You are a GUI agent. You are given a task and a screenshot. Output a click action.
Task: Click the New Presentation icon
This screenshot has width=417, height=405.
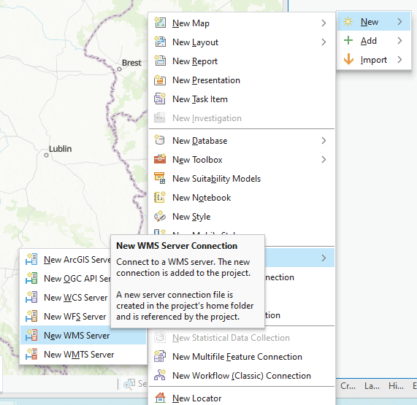click(x=160, y=80)
